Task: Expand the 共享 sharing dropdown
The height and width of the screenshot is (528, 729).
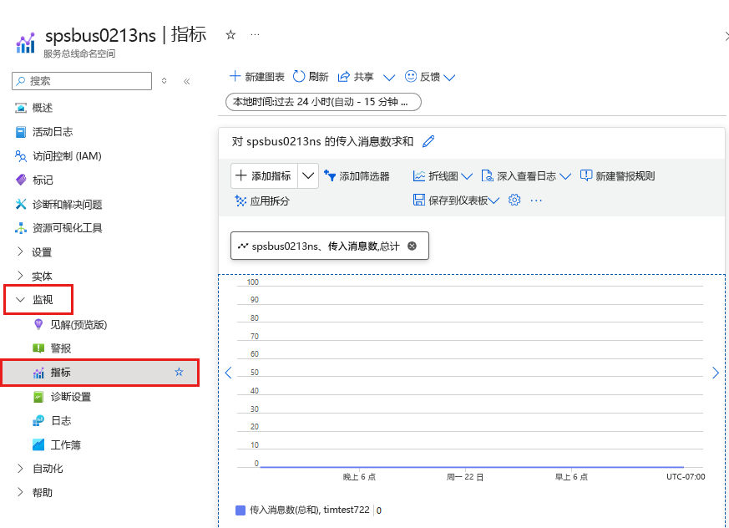Action: (388, 77)
